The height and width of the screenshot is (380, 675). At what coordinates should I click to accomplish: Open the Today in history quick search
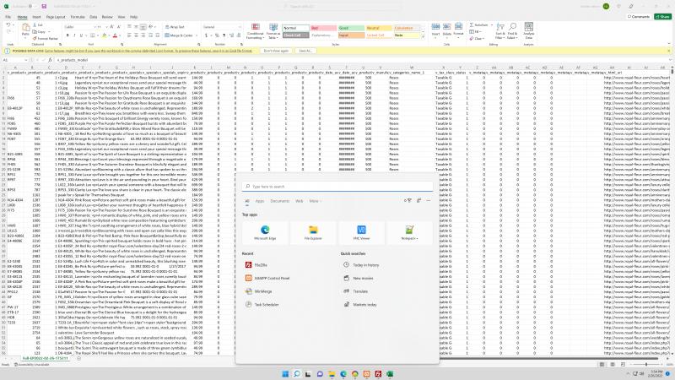(x=362, y=265)
